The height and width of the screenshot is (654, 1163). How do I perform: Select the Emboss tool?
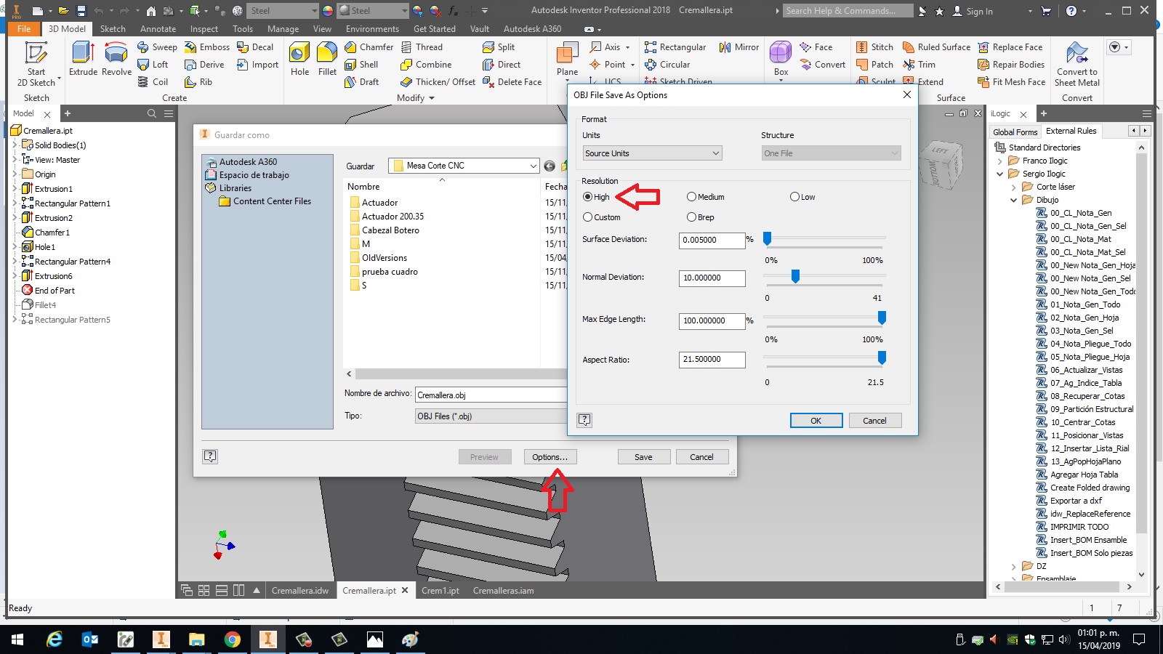click(207, 47)
